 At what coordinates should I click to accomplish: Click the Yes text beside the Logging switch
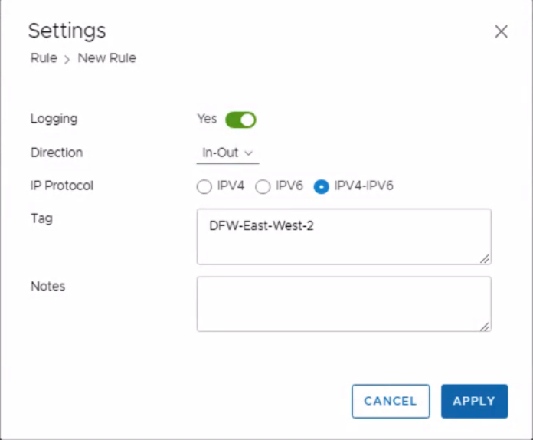[x=207, y=119]
